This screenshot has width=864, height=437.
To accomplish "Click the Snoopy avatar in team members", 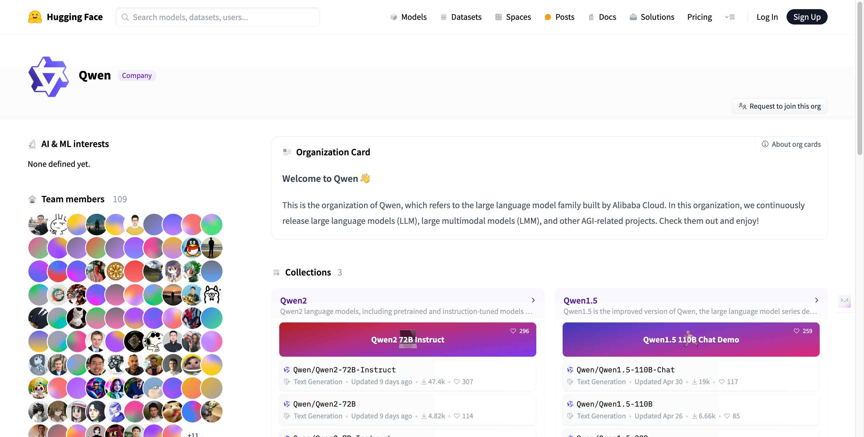I will pos(154,341).
